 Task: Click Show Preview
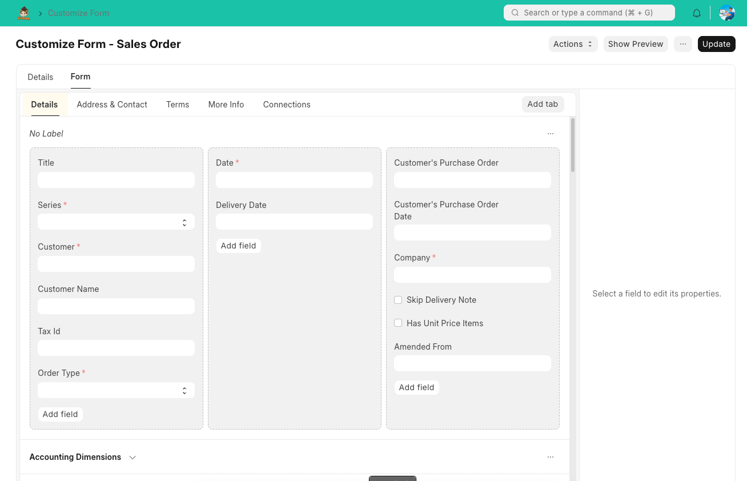(x=636, y=43)
